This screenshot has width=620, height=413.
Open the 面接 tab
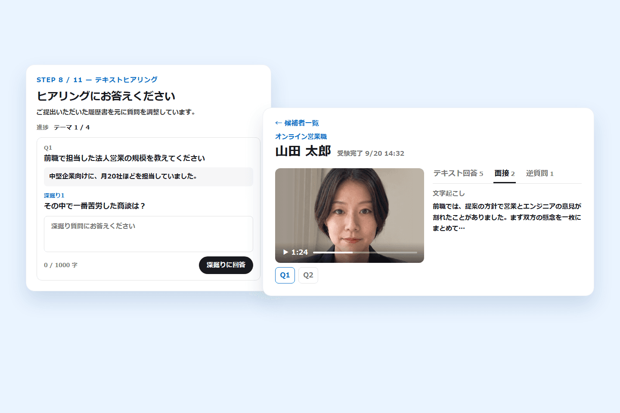pyautogui.click(x=505, y=173)
